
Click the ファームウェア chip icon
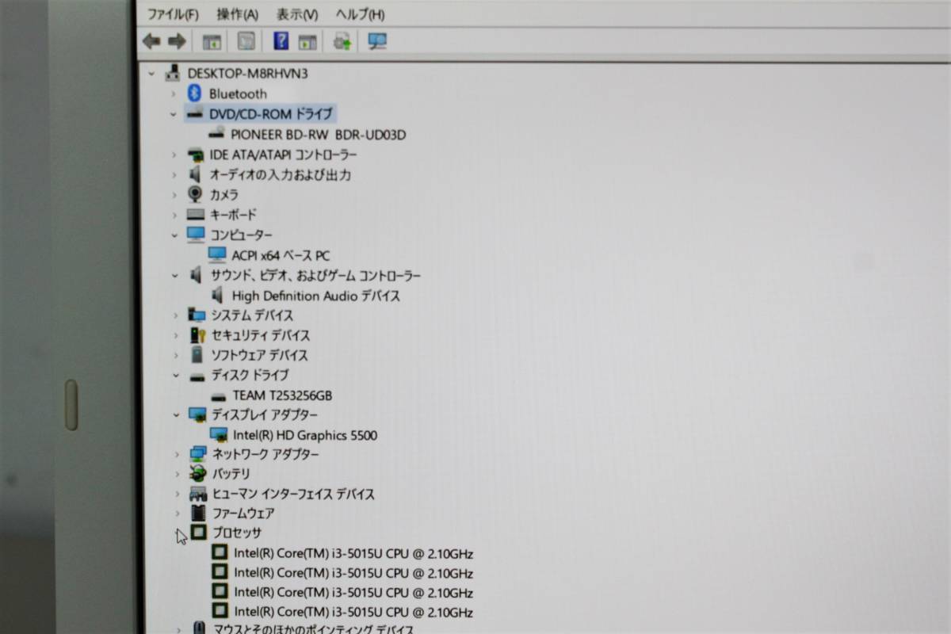(x=199, y=514)
